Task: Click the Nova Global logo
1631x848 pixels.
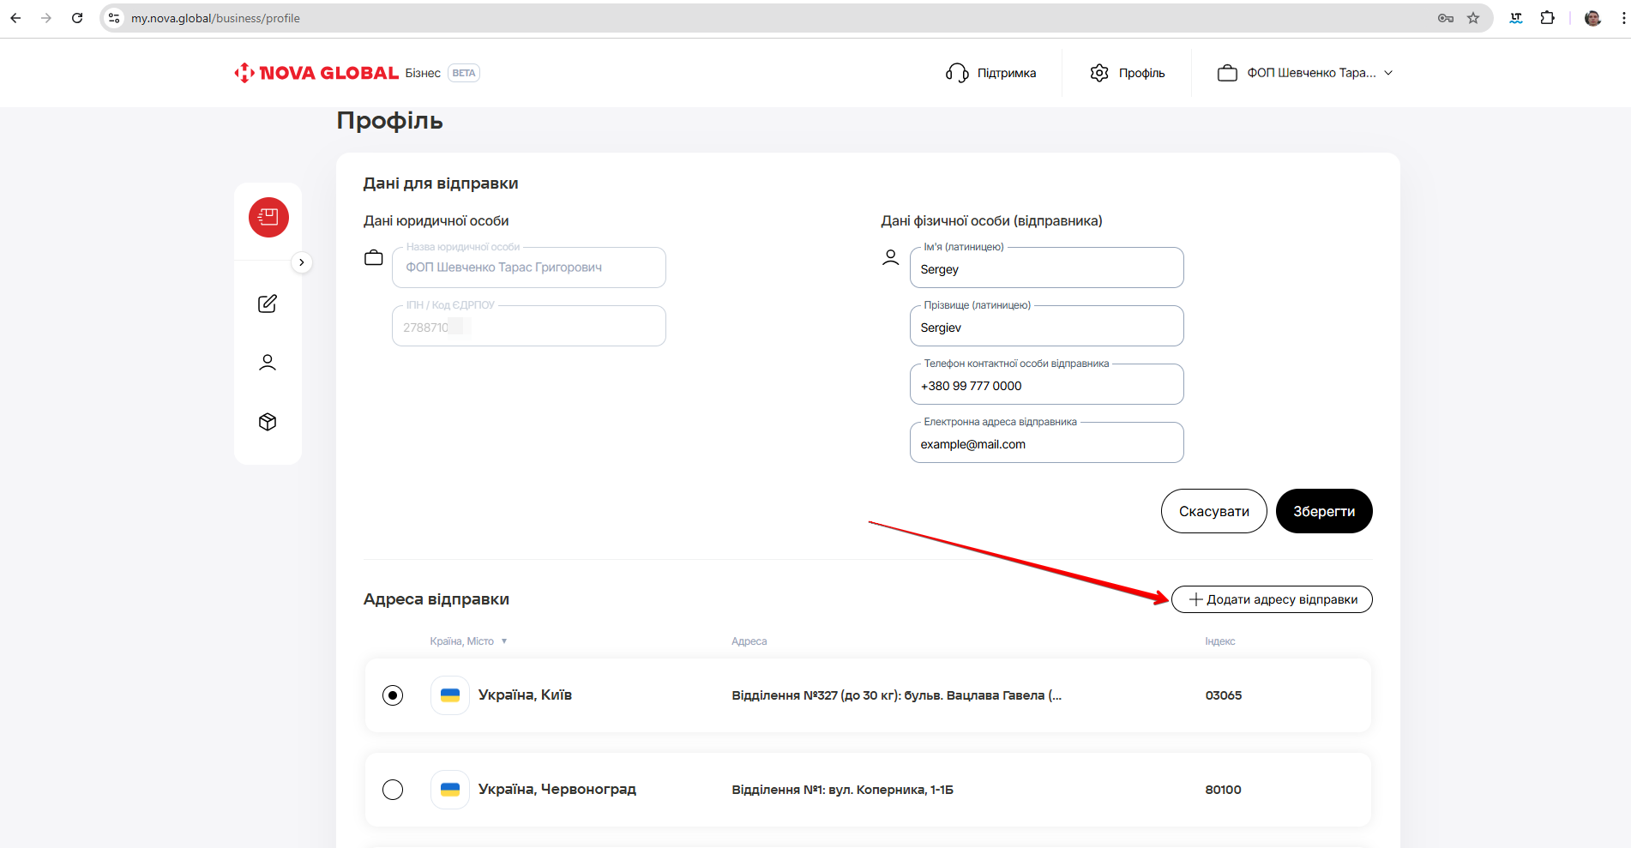Action: (x=316, y=73)
